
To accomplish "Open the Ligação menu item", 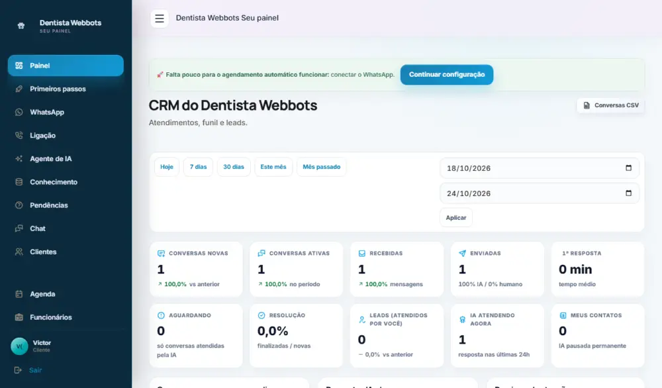I will point(66,135).
